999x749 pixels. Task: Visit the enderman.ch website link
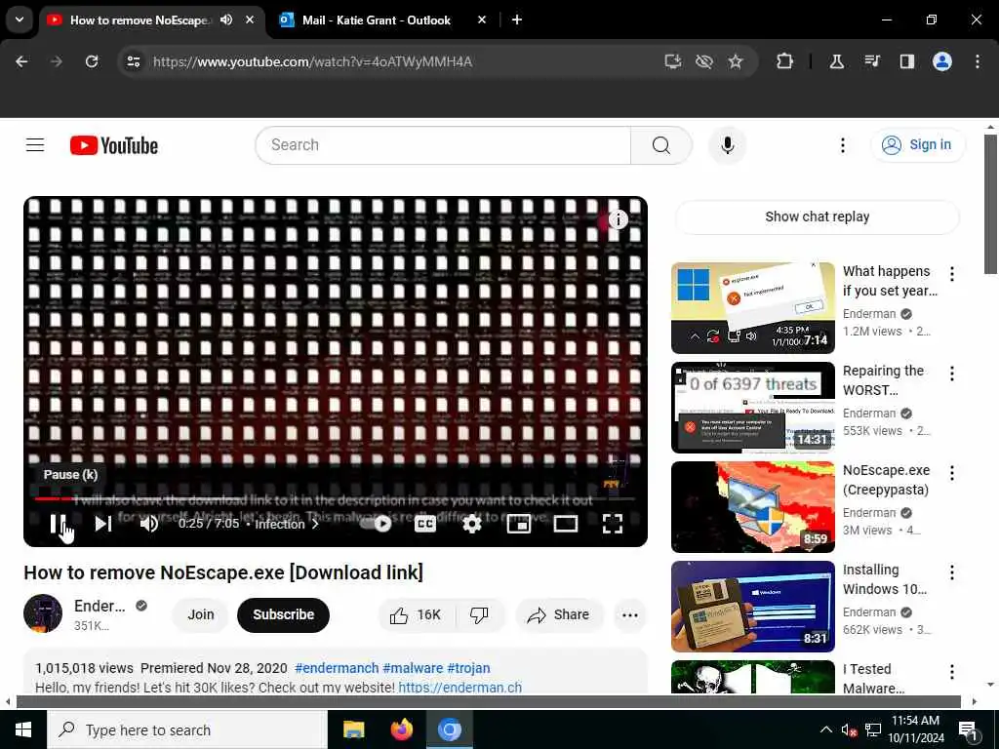pyautogui.click(x=460, y=688)
